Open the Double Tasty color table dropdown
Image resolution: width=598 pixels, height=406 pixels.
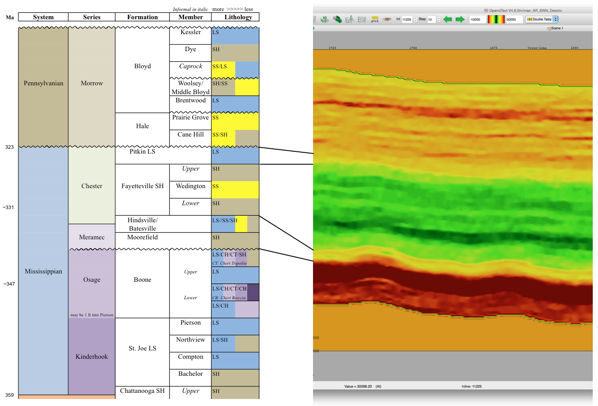pyautogui.click(x=542, y=19)
